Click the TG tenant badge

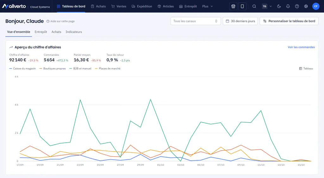coord(265,6)
